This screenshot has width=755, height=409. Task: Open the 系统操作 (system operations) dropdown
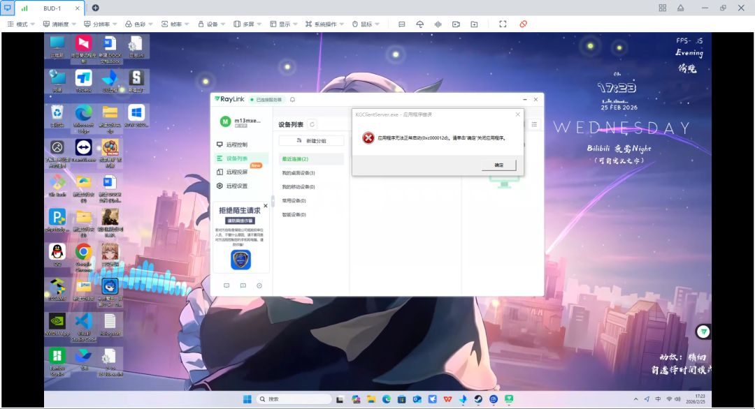[x=324, y=24]
